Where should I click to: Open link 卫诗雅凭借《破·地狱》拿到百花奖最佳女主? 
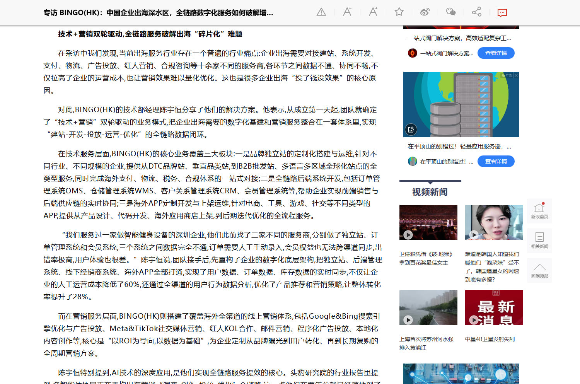426,258
